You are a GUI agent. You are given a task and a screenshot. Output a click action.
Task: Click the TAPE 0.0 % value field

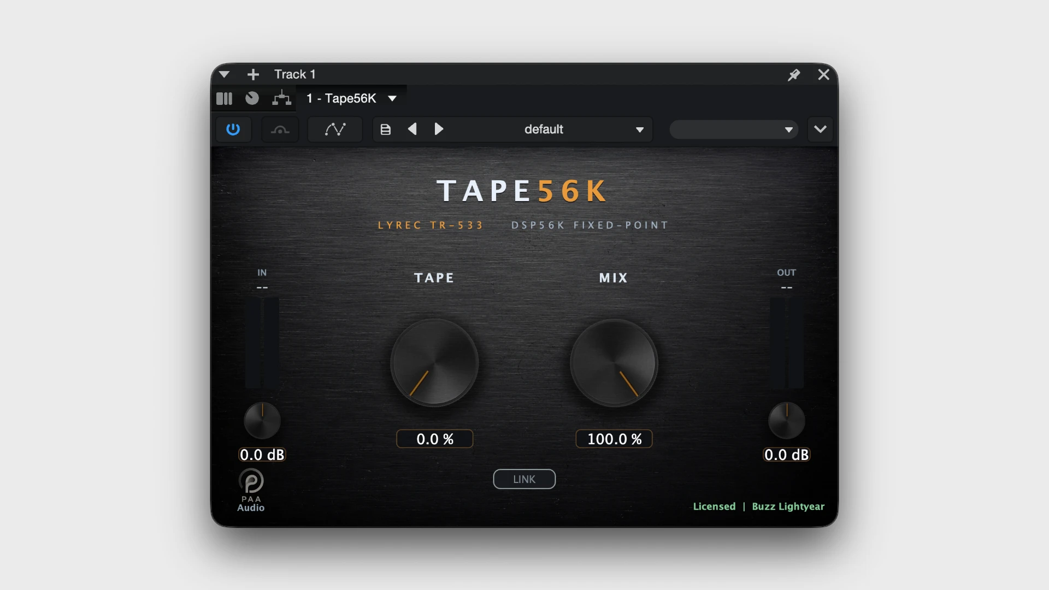tap(435, 439)
